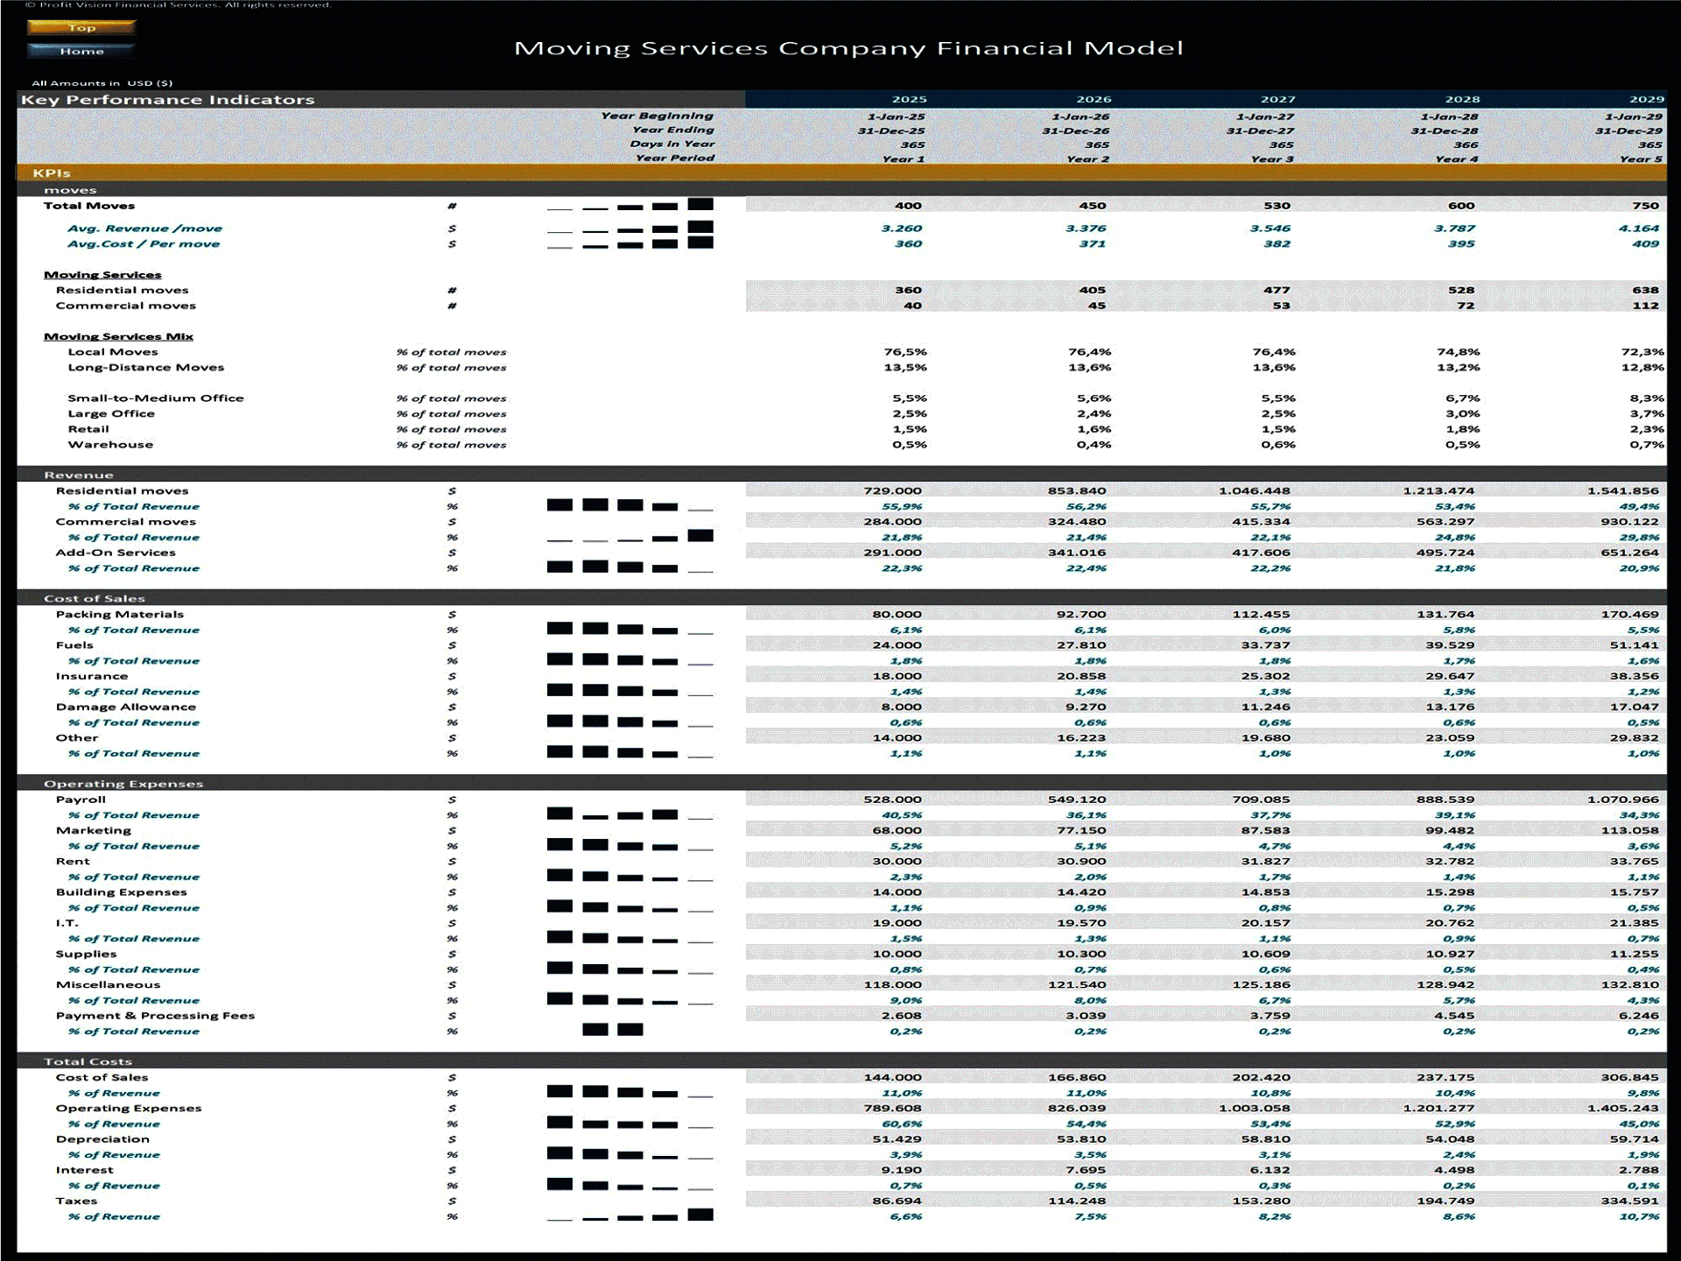1681x1261 pixels.
Task: Select Taxes 2029 value 334.591
Action: (x=1630, y=1201)
